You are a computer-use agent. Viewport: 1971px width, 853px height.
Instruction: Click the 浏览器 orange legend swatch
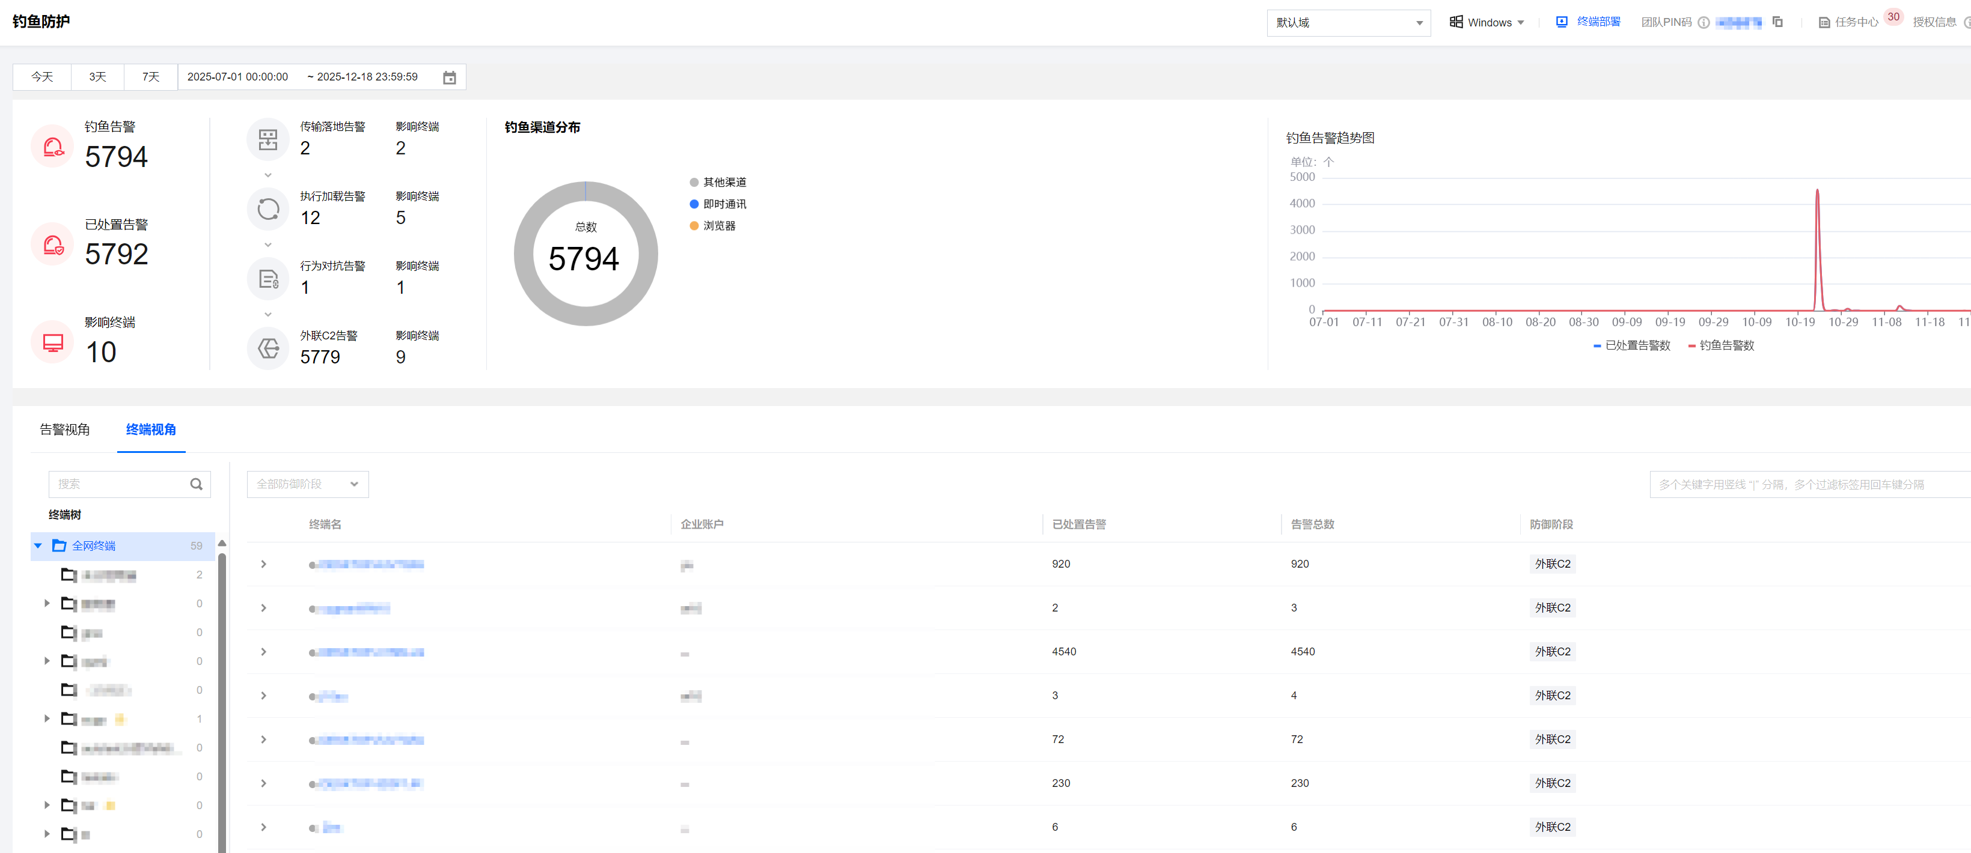pyautogui.click(x=694, y=225)
